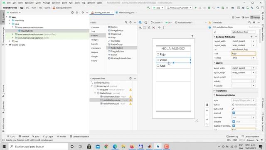Click the Make Project hammer icon
Screen dimensions: 266x150
(x=148, y=7)
